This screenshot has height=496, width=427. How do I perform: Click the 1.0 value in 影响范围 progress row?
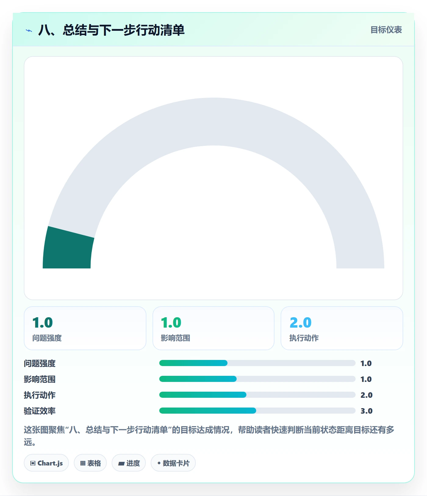366,379
